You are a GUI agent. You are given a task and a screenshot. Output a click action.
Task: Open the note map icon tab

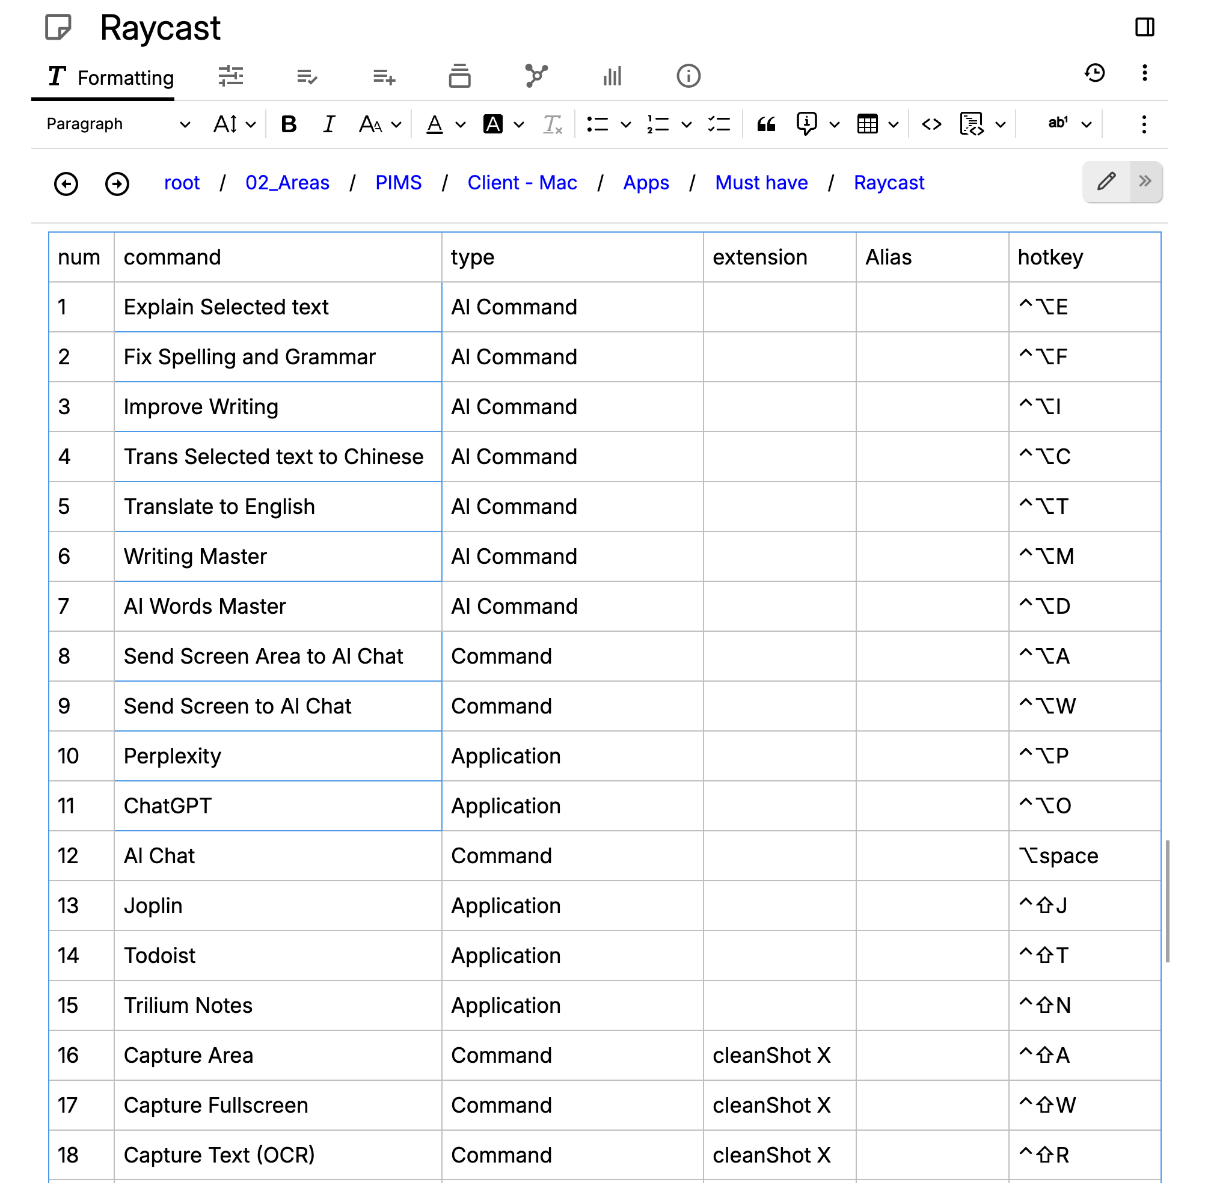536,76
